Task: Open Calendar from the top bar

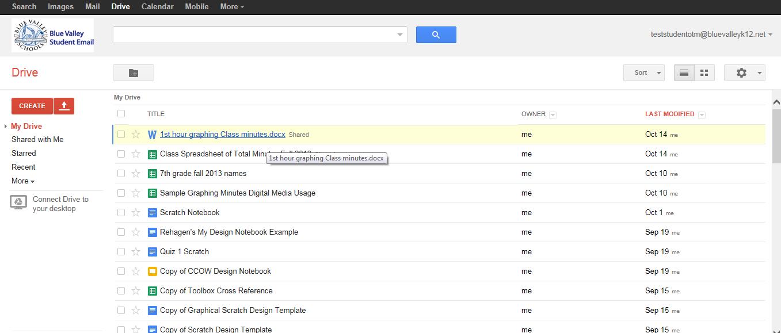Action: [x=157, y=7]
